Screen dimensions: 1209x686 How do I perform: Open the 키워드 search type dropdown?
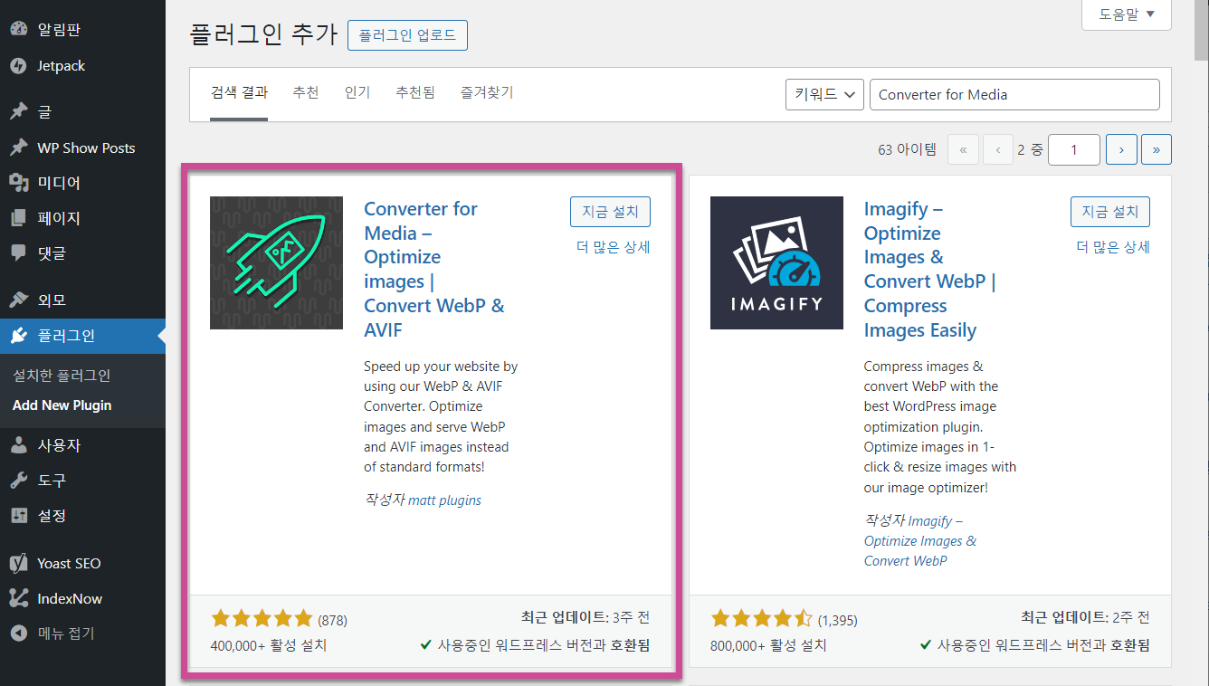(824, 94)
